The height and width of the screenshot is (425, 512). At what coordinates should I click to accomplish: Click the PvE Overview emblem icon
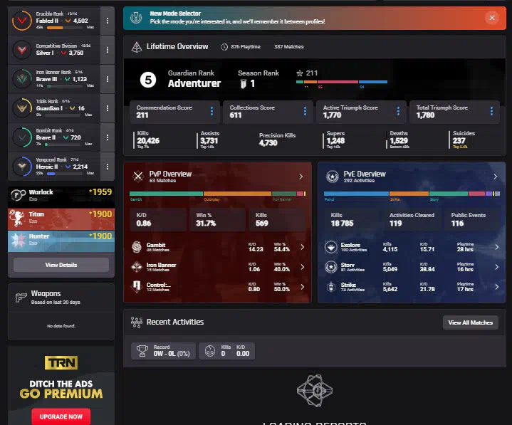tap(333, 177)
